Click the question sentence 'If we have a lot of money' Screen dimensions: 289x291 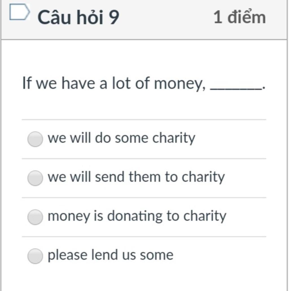pyautogui.click(x=114, y=84)
